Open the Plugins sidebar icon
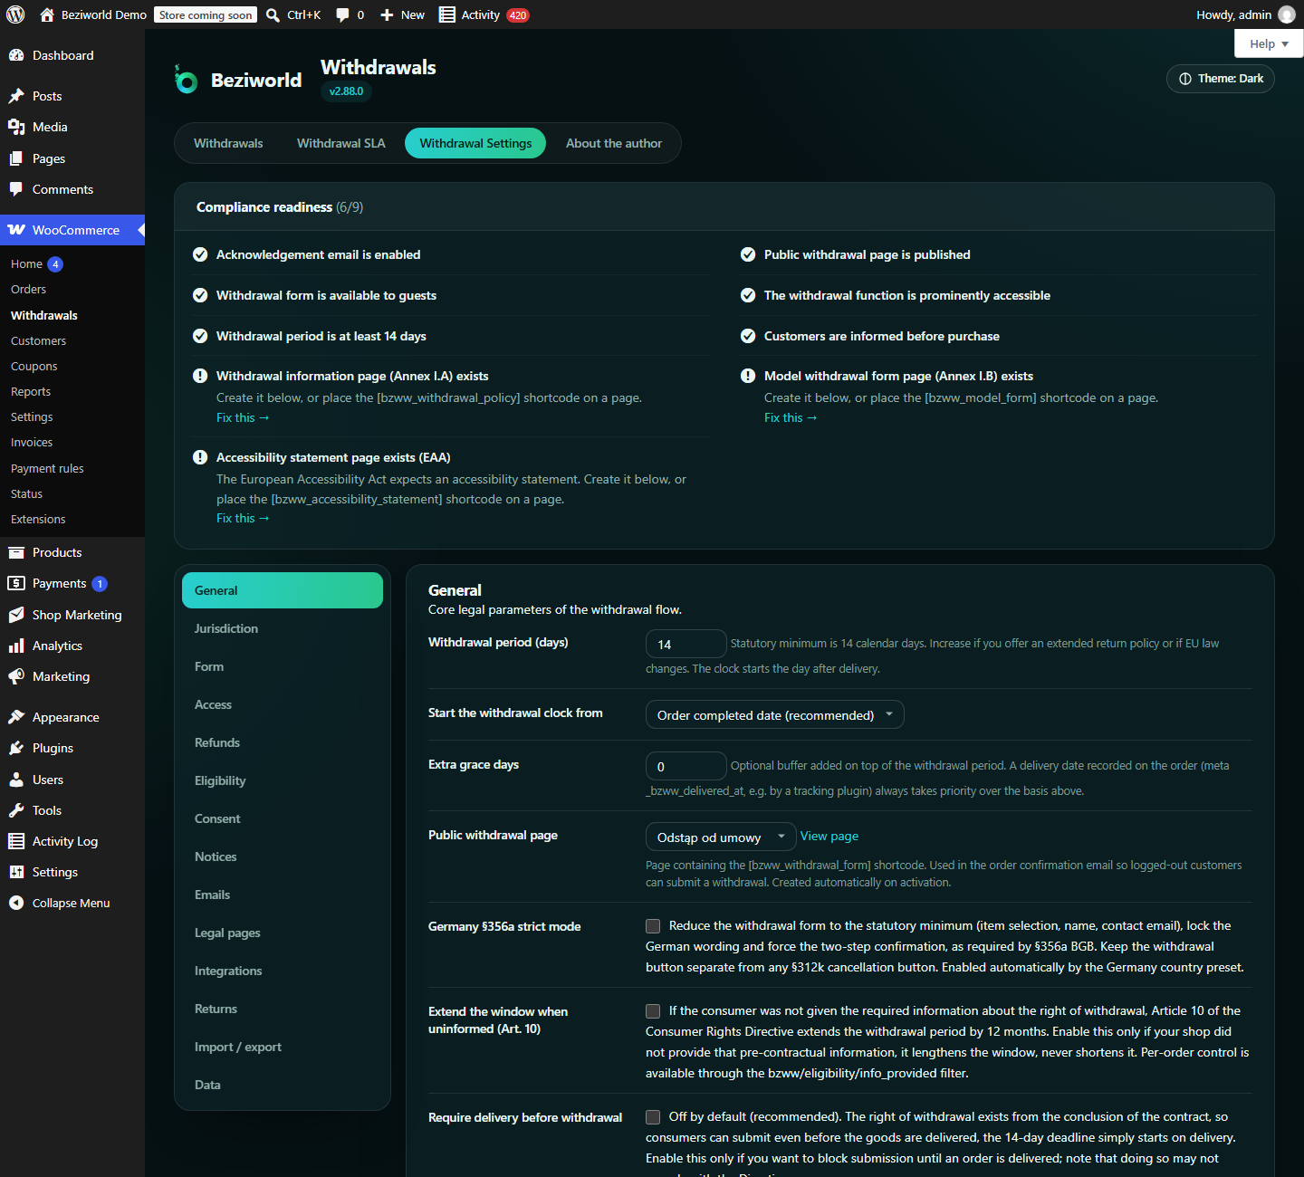Image resolution: width=1304 pixels, height=1177 pixels. (x=16, y=748)
